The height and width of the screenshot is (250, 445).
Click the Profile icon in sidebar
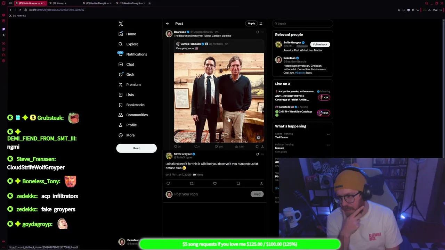(x=121, y=125)
